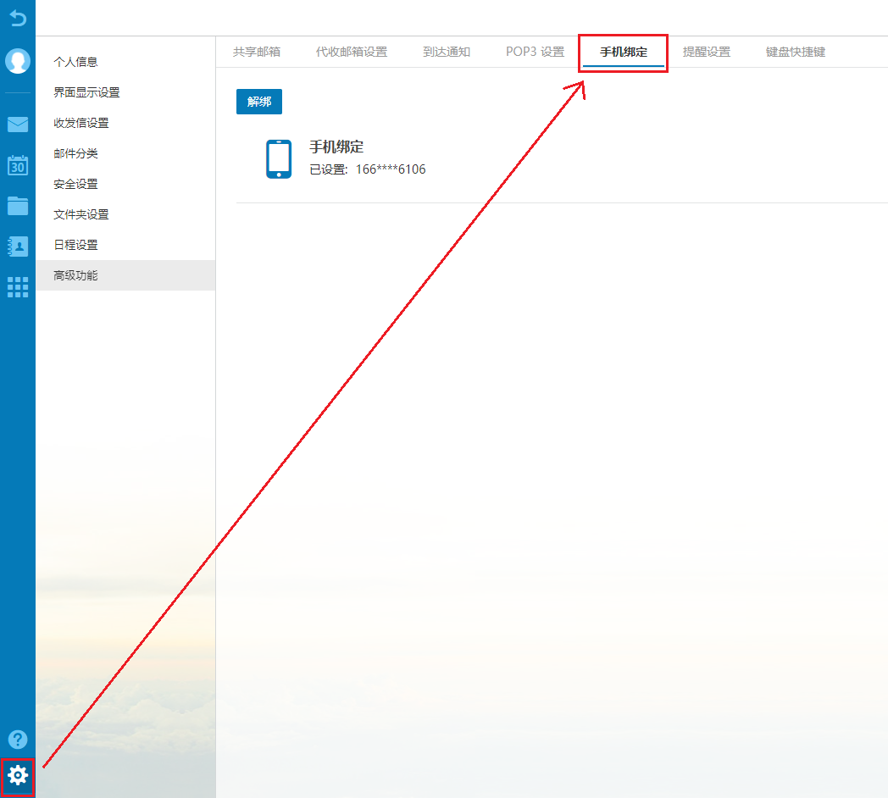Viewport: 888px width, 798px height.
Task: Open the POP3 设置 tab
Action: point(535,53)
